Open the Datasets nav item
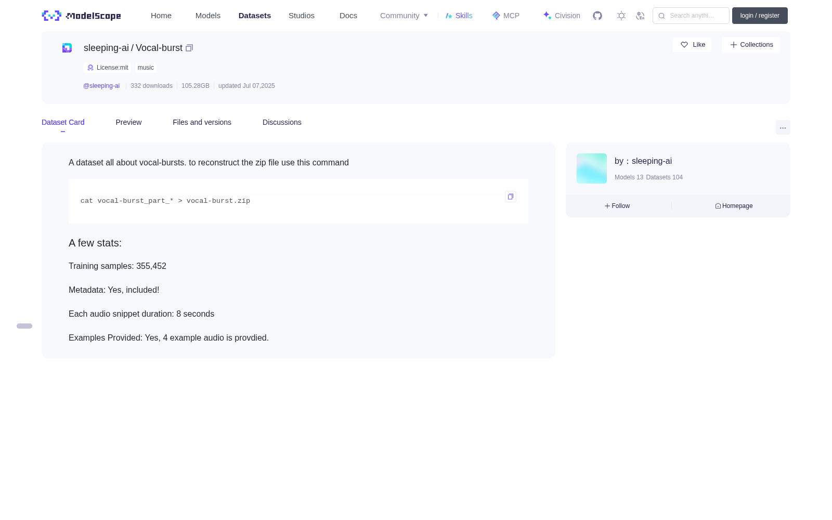 [255, 16]
